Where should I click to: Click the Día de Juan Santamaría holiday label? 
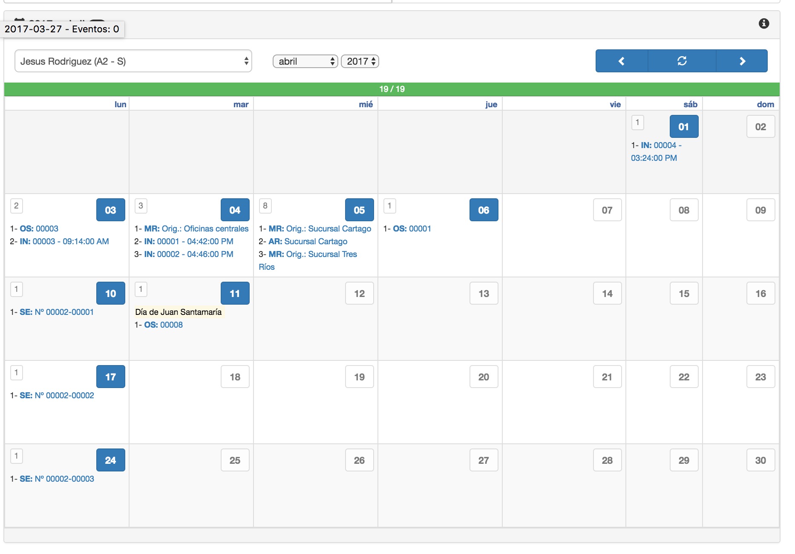(x=179, y=312)
